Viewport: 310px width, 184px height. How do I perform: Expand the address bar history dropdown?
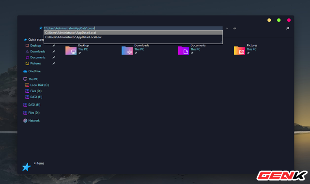pyautogui.click(x=227, y=28)
